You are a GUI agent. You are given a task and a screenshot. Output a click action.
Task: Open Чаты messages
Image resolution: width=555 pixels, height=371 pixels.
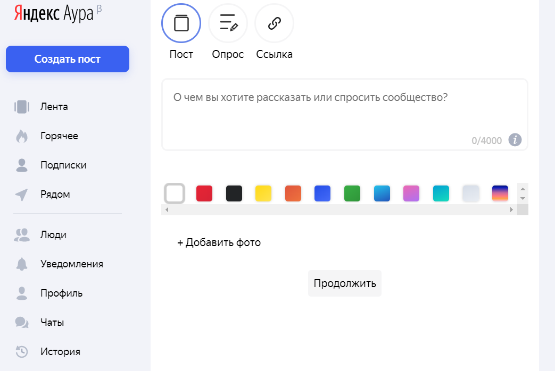point(52,322)
